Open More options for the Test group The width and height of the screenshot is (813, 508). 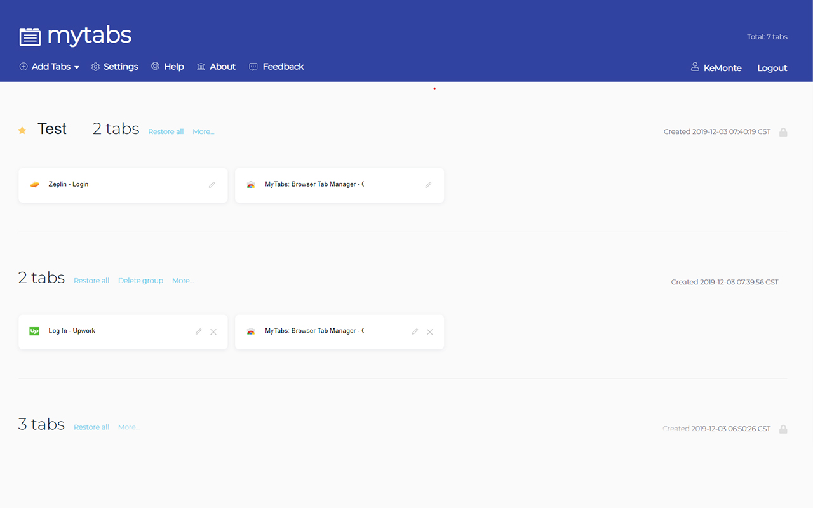tap(203, 131)
